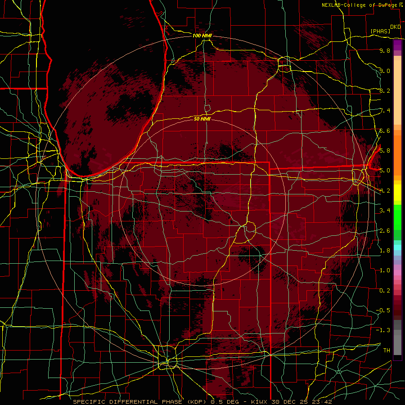Click the TH label on the scale
This screenshot has width=405, height=405.
[x=387, y=350]
